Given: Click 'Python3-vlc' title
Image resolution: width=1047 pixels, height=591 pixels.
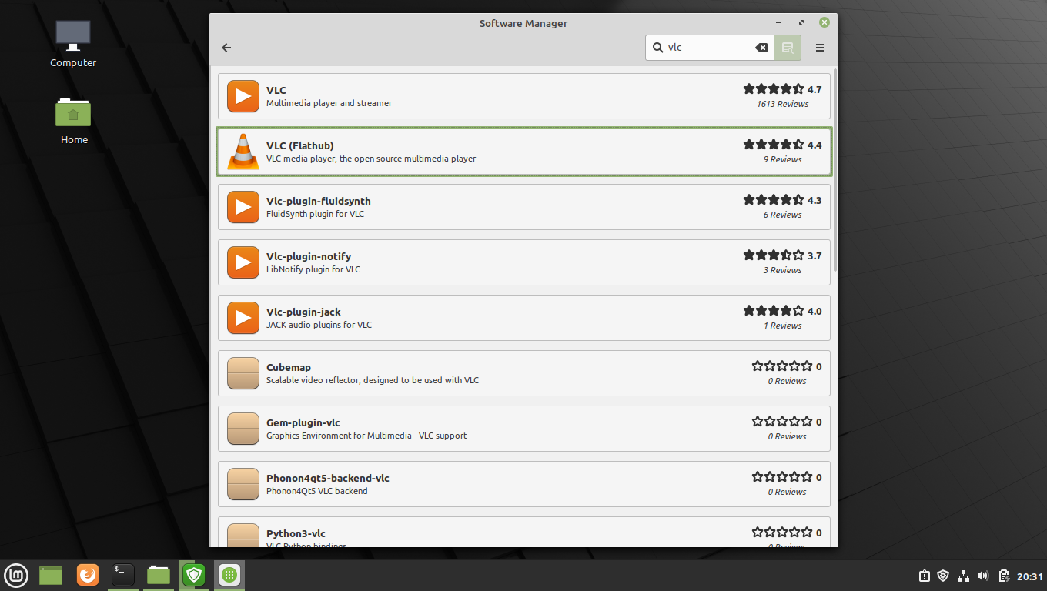Looking at the screenshot, I should (x=296, y=533).
